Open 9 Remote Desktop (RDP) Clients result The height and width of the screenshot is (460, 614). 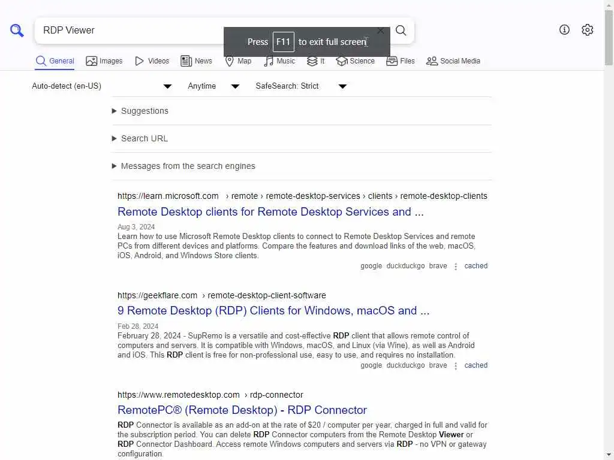coord(273,311)
